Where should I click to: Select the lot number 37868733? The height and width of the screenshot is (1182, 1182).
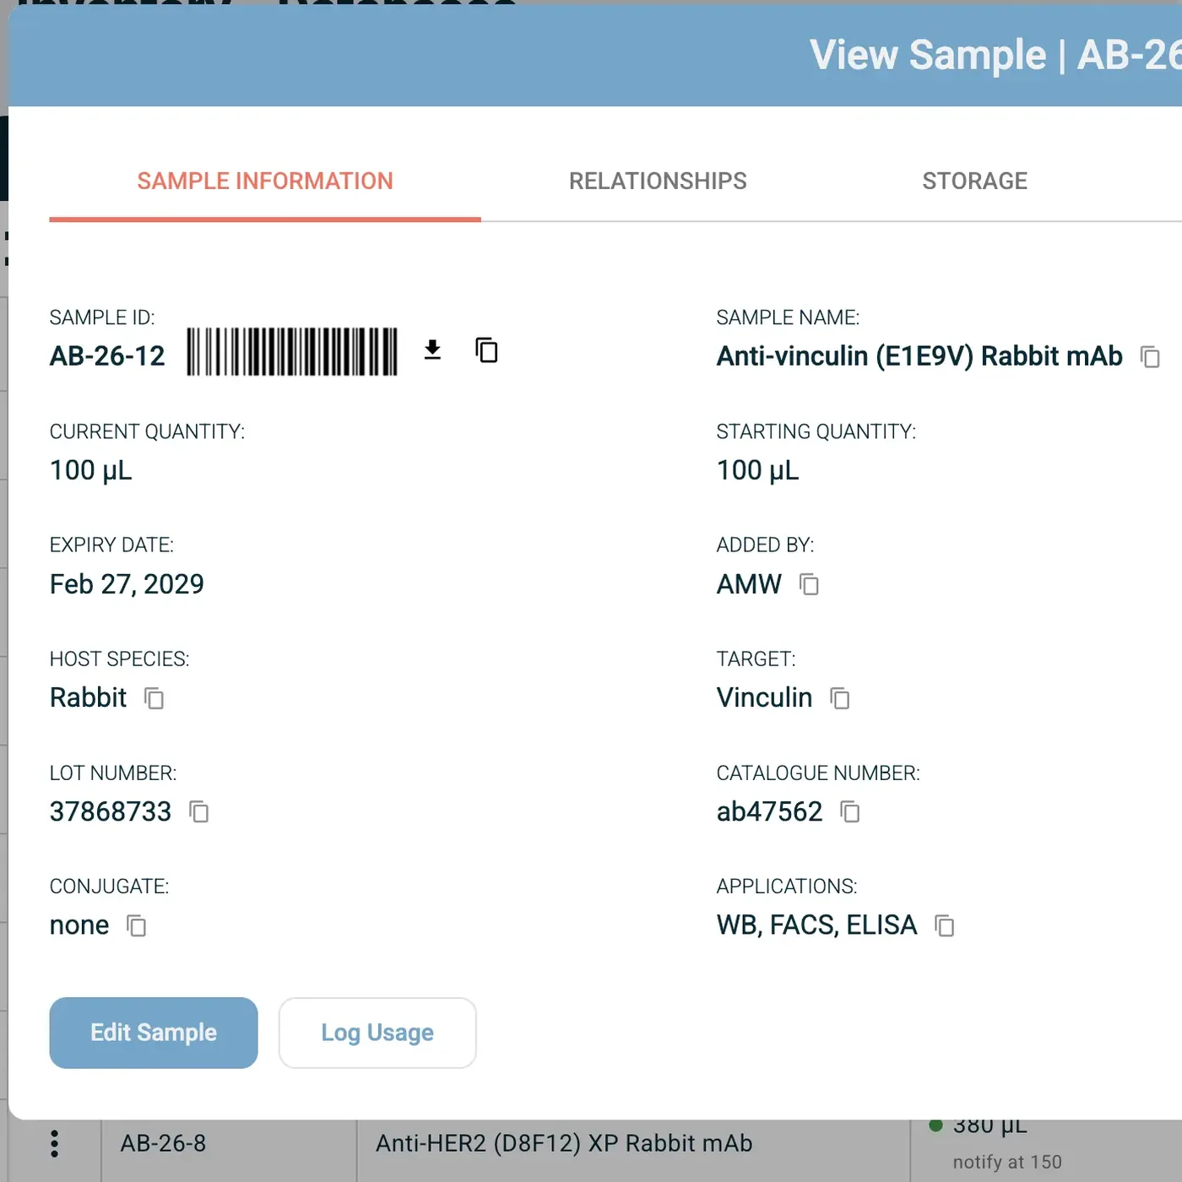coord(111,811)
